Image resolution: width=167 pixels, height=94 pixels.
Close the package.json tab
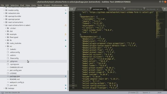pos(105,9)
